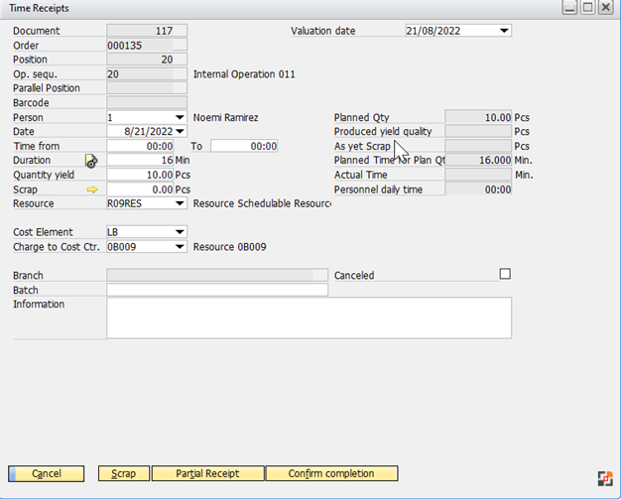Tick the Canceled checkbox
Viewport: 621px width, 500px height.
pos(505,274)
